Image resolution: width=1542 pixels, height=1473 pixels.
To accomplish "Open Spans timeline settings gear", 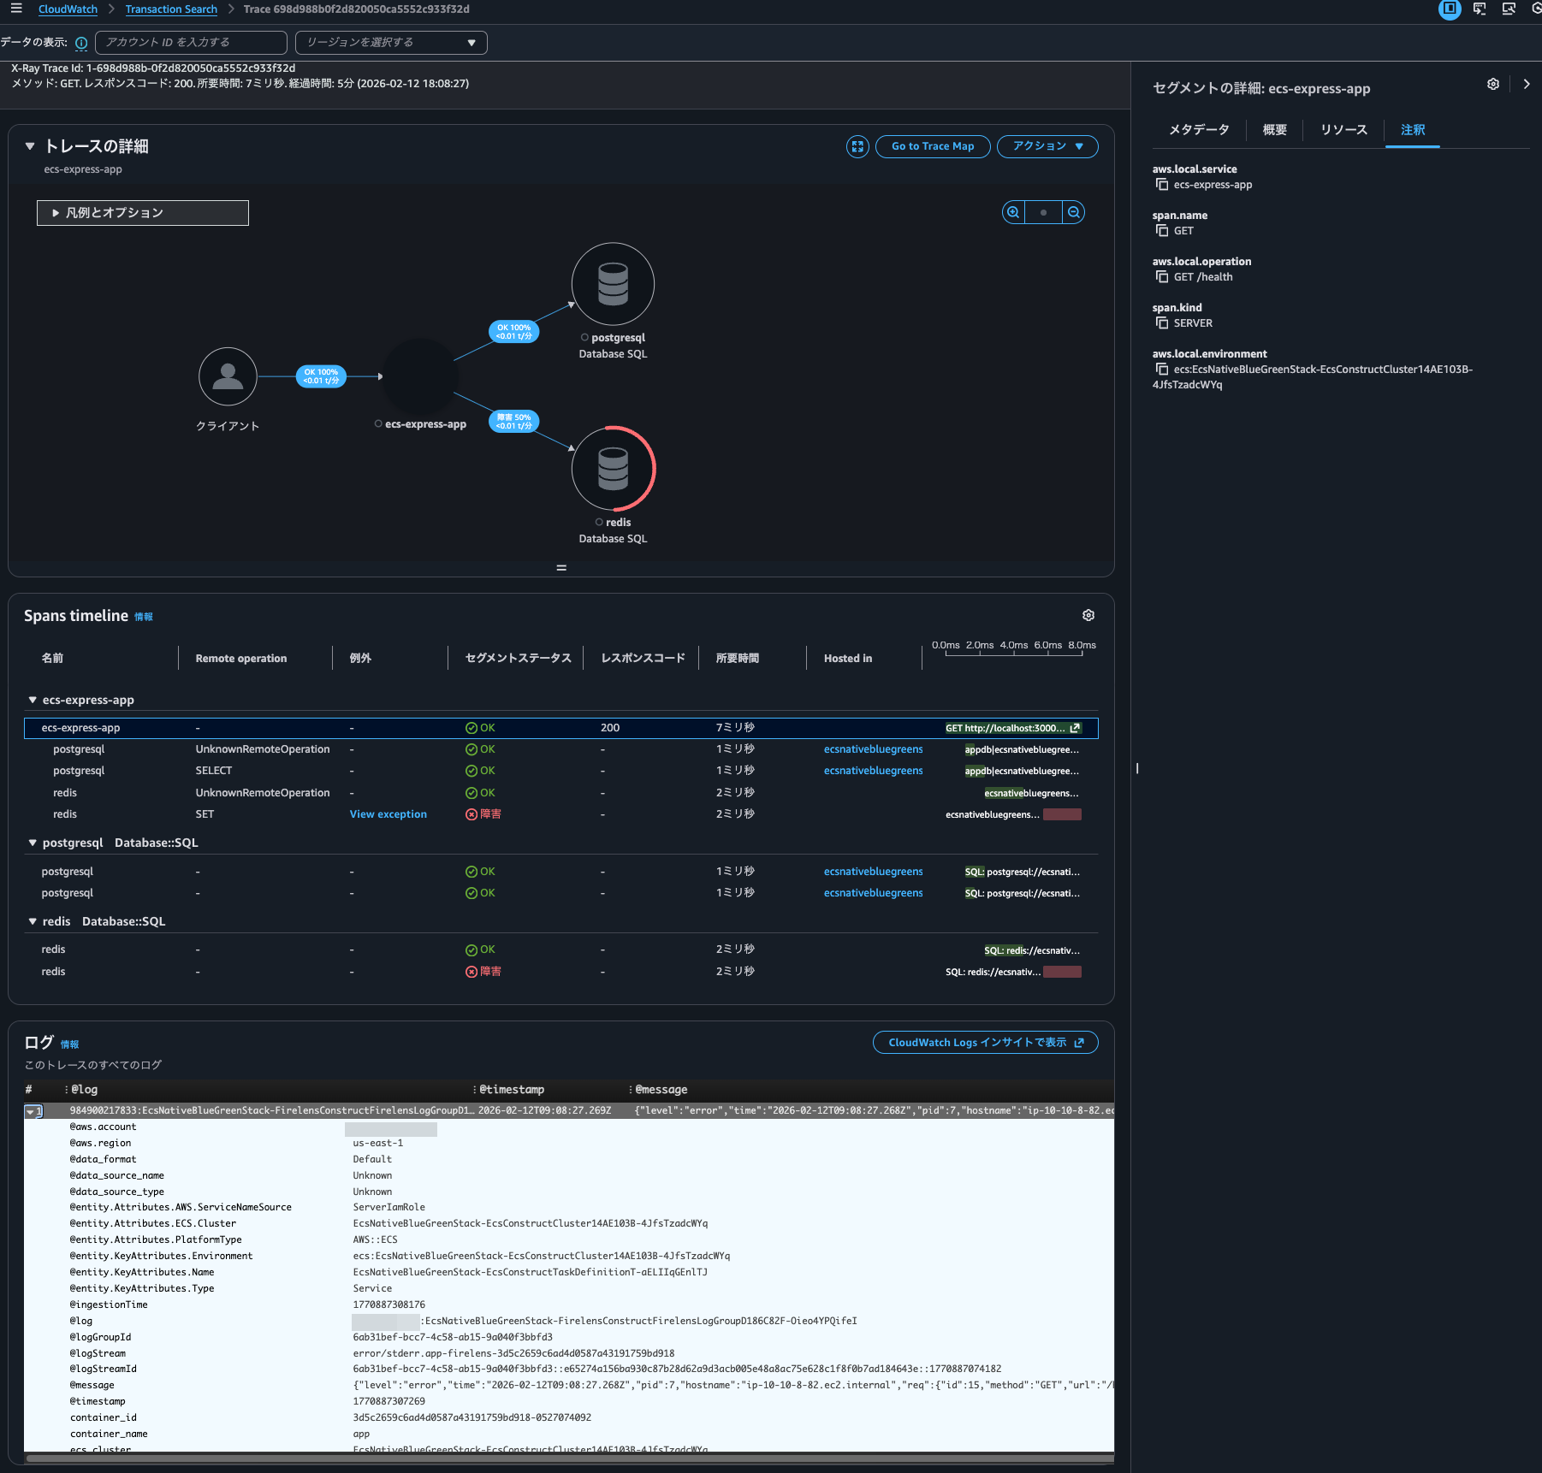I will coord(1088,615).
